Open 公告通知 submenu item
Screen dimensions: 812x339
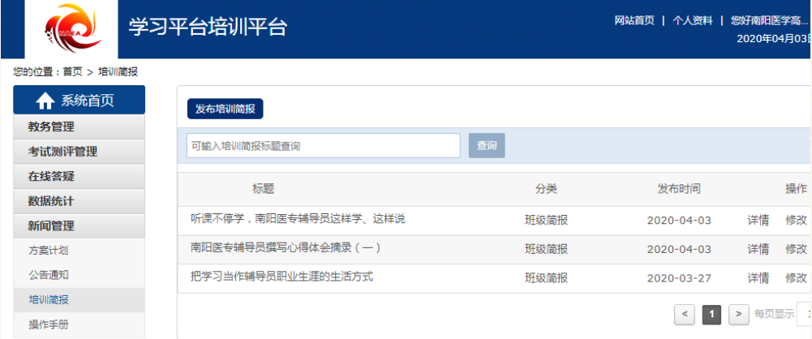click(x=49, y=275)
